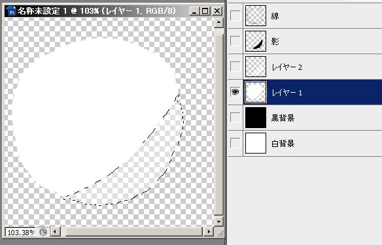Viewport: 382px width, 245px height.
Task: Select layer named 影
Action: click(x=275, y=42)
